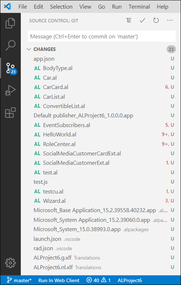
Task: Click the commit message input field
Action: pyautogui.click(x=102, y=36)
